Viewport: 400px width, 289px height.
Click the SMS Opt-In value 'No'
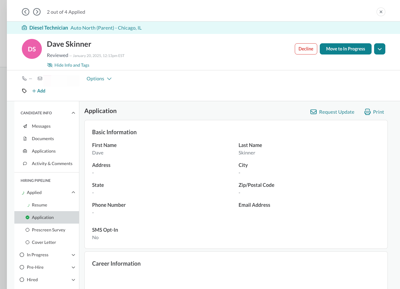[x=95, y=237]
